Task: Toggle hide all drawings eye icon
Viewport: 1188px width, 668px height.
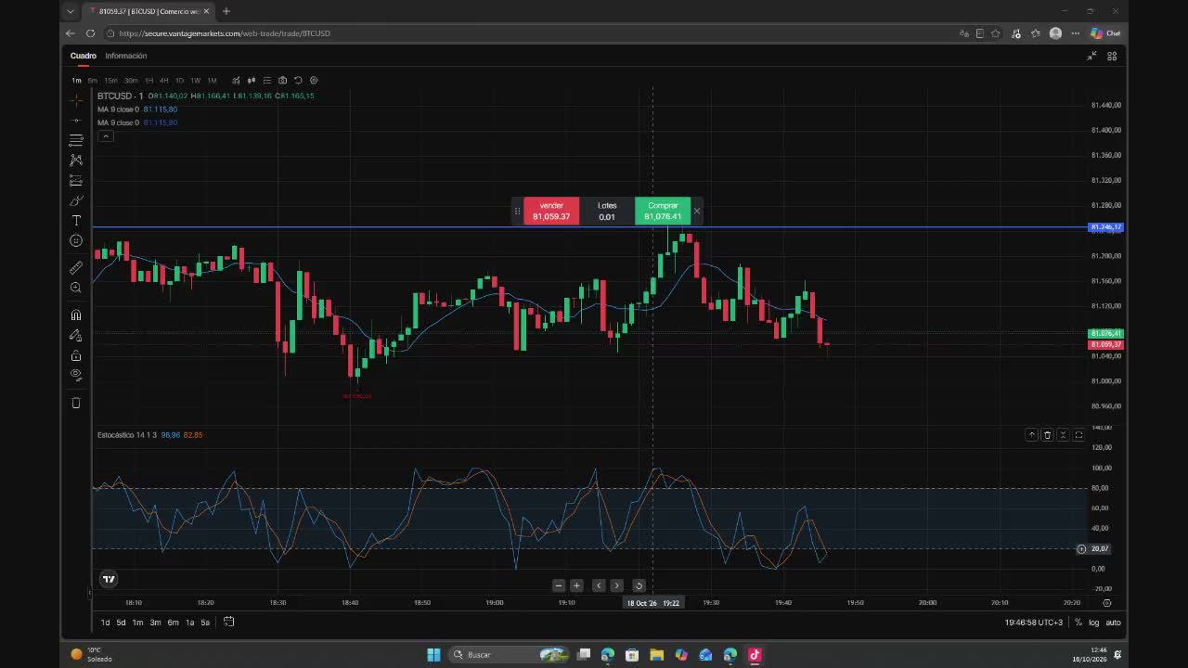Action: point(76,376)
